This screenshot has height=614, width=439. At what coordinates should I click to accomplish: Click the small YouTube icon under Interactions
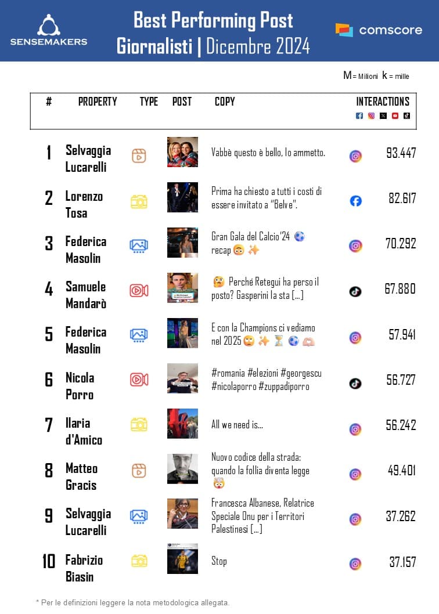point(395,115)
